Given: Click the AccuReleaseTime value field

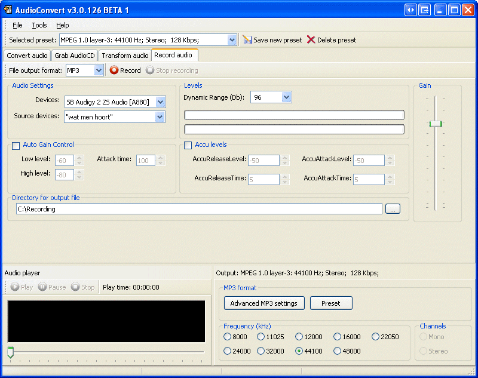Looking at the screenshot, I should tap(263, 179).
